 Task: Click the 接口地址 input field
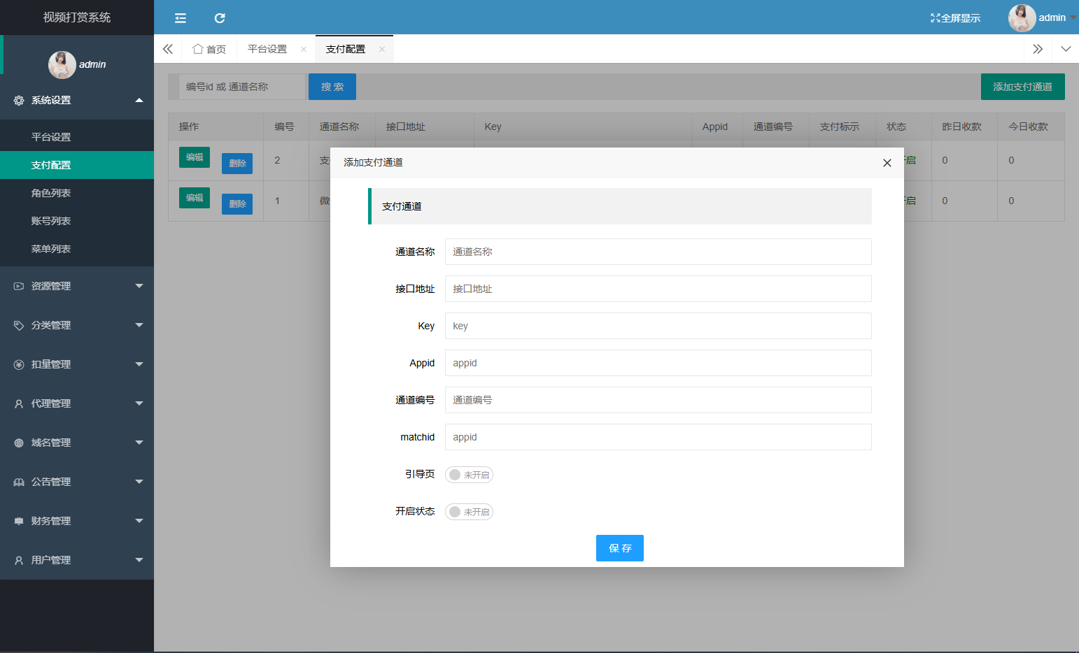(x=658, y=289)
